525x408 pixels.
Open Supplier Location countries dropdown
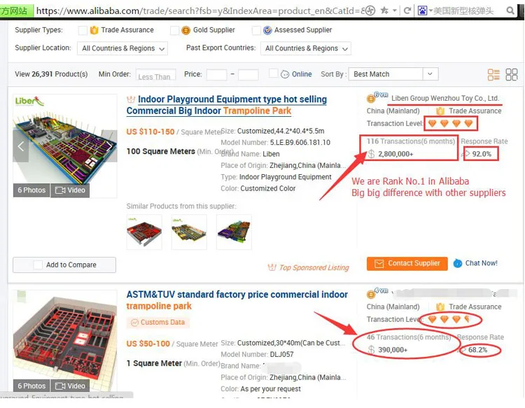click(x=122, y=48)
